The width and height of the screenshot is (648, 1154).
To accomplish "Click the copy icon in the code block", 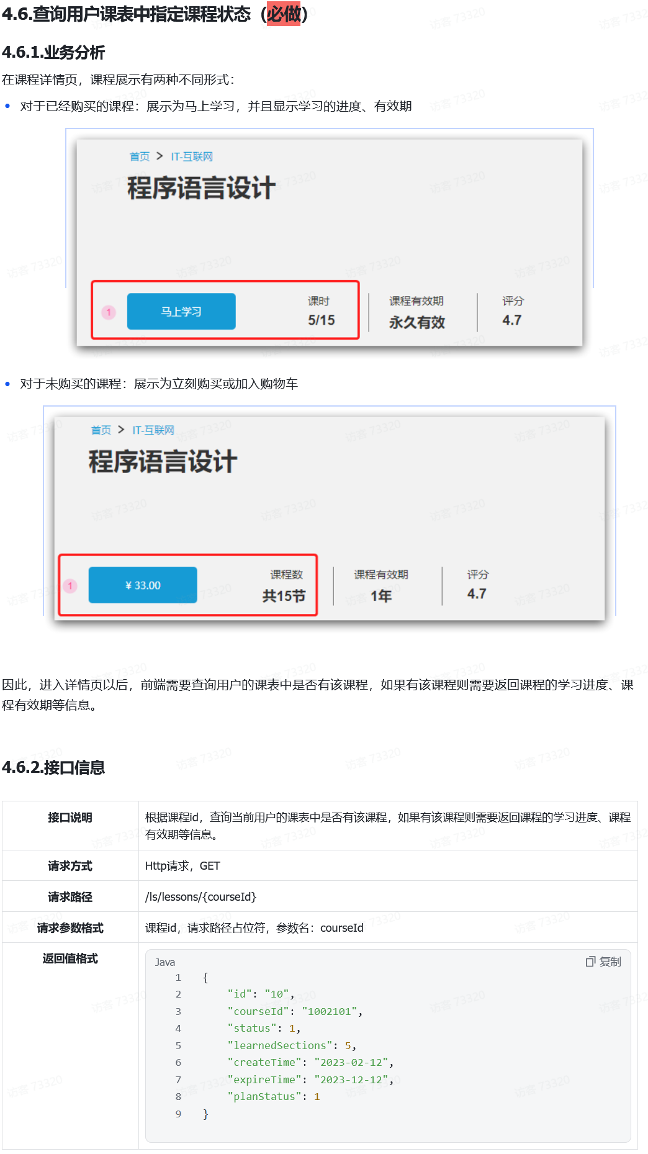I will tap(590, 962).
